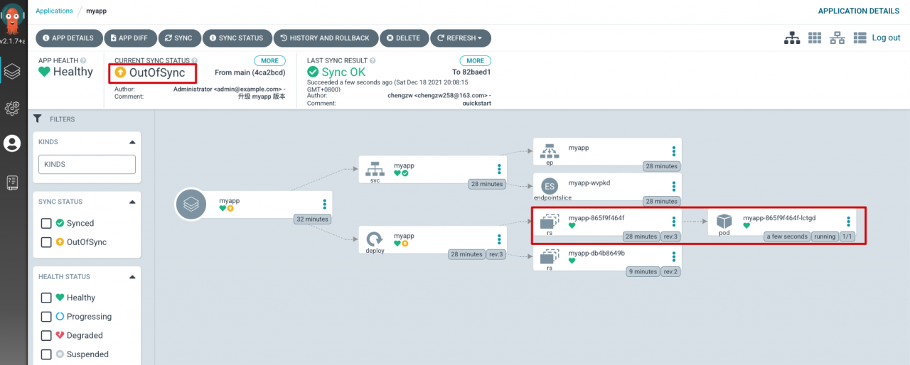Viewport: 910px width, 365px height.
Task: Switch to the pods grid view icon
Action: click(815, 38)
